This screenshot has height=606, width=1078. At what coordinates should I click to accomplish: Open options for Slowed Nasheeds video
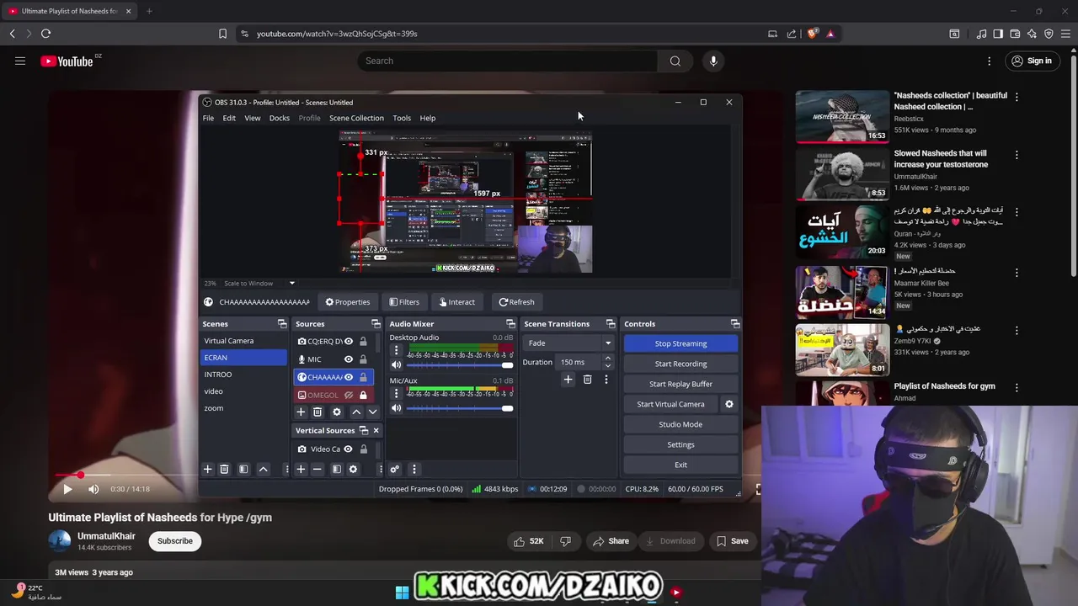coord(1017,155)
